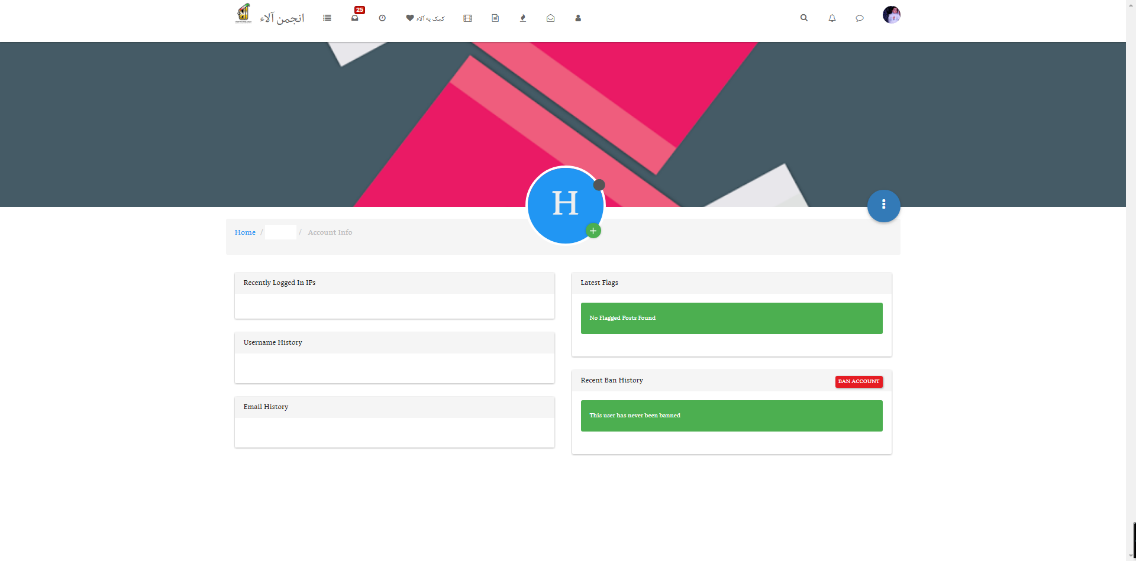Open the blue three-dots profile menu
The width and height of the screenshot is (1136, 561).
point(884,206)
